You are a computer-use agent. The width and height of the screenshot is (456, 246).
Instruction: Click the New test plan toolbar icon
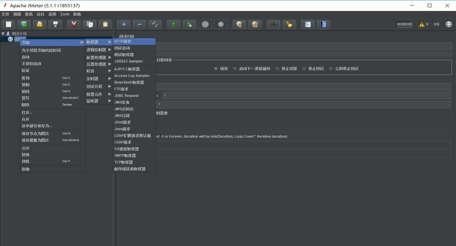click(9, 24)
